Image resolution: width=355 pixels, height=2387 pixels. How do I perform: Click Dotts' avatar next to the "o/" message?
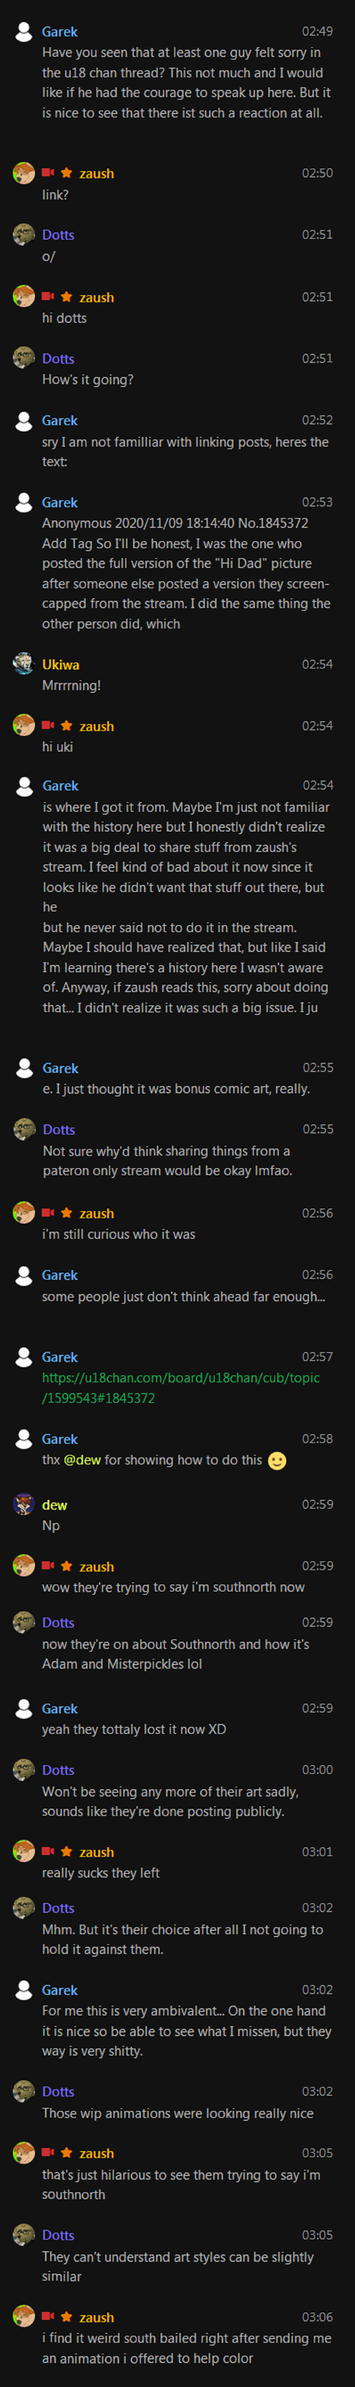[24, 235]
